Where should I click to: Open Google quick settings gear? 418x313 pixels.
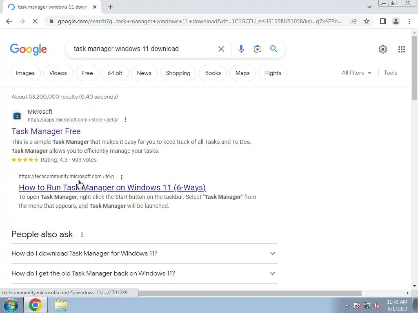383,49
